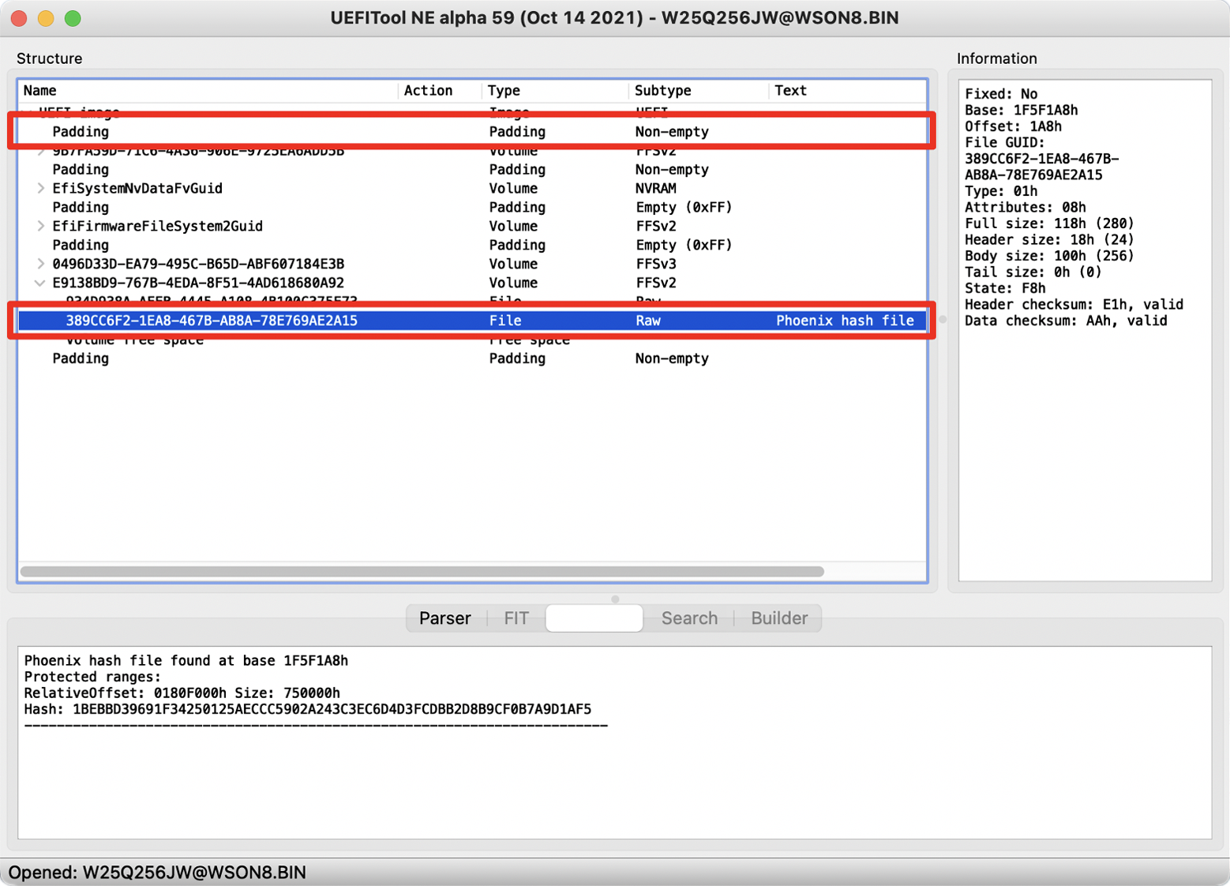Expand the 0496D33D-EA79-495C volume
Viewport: 1230px width, 886px height.
click(39, 264)
